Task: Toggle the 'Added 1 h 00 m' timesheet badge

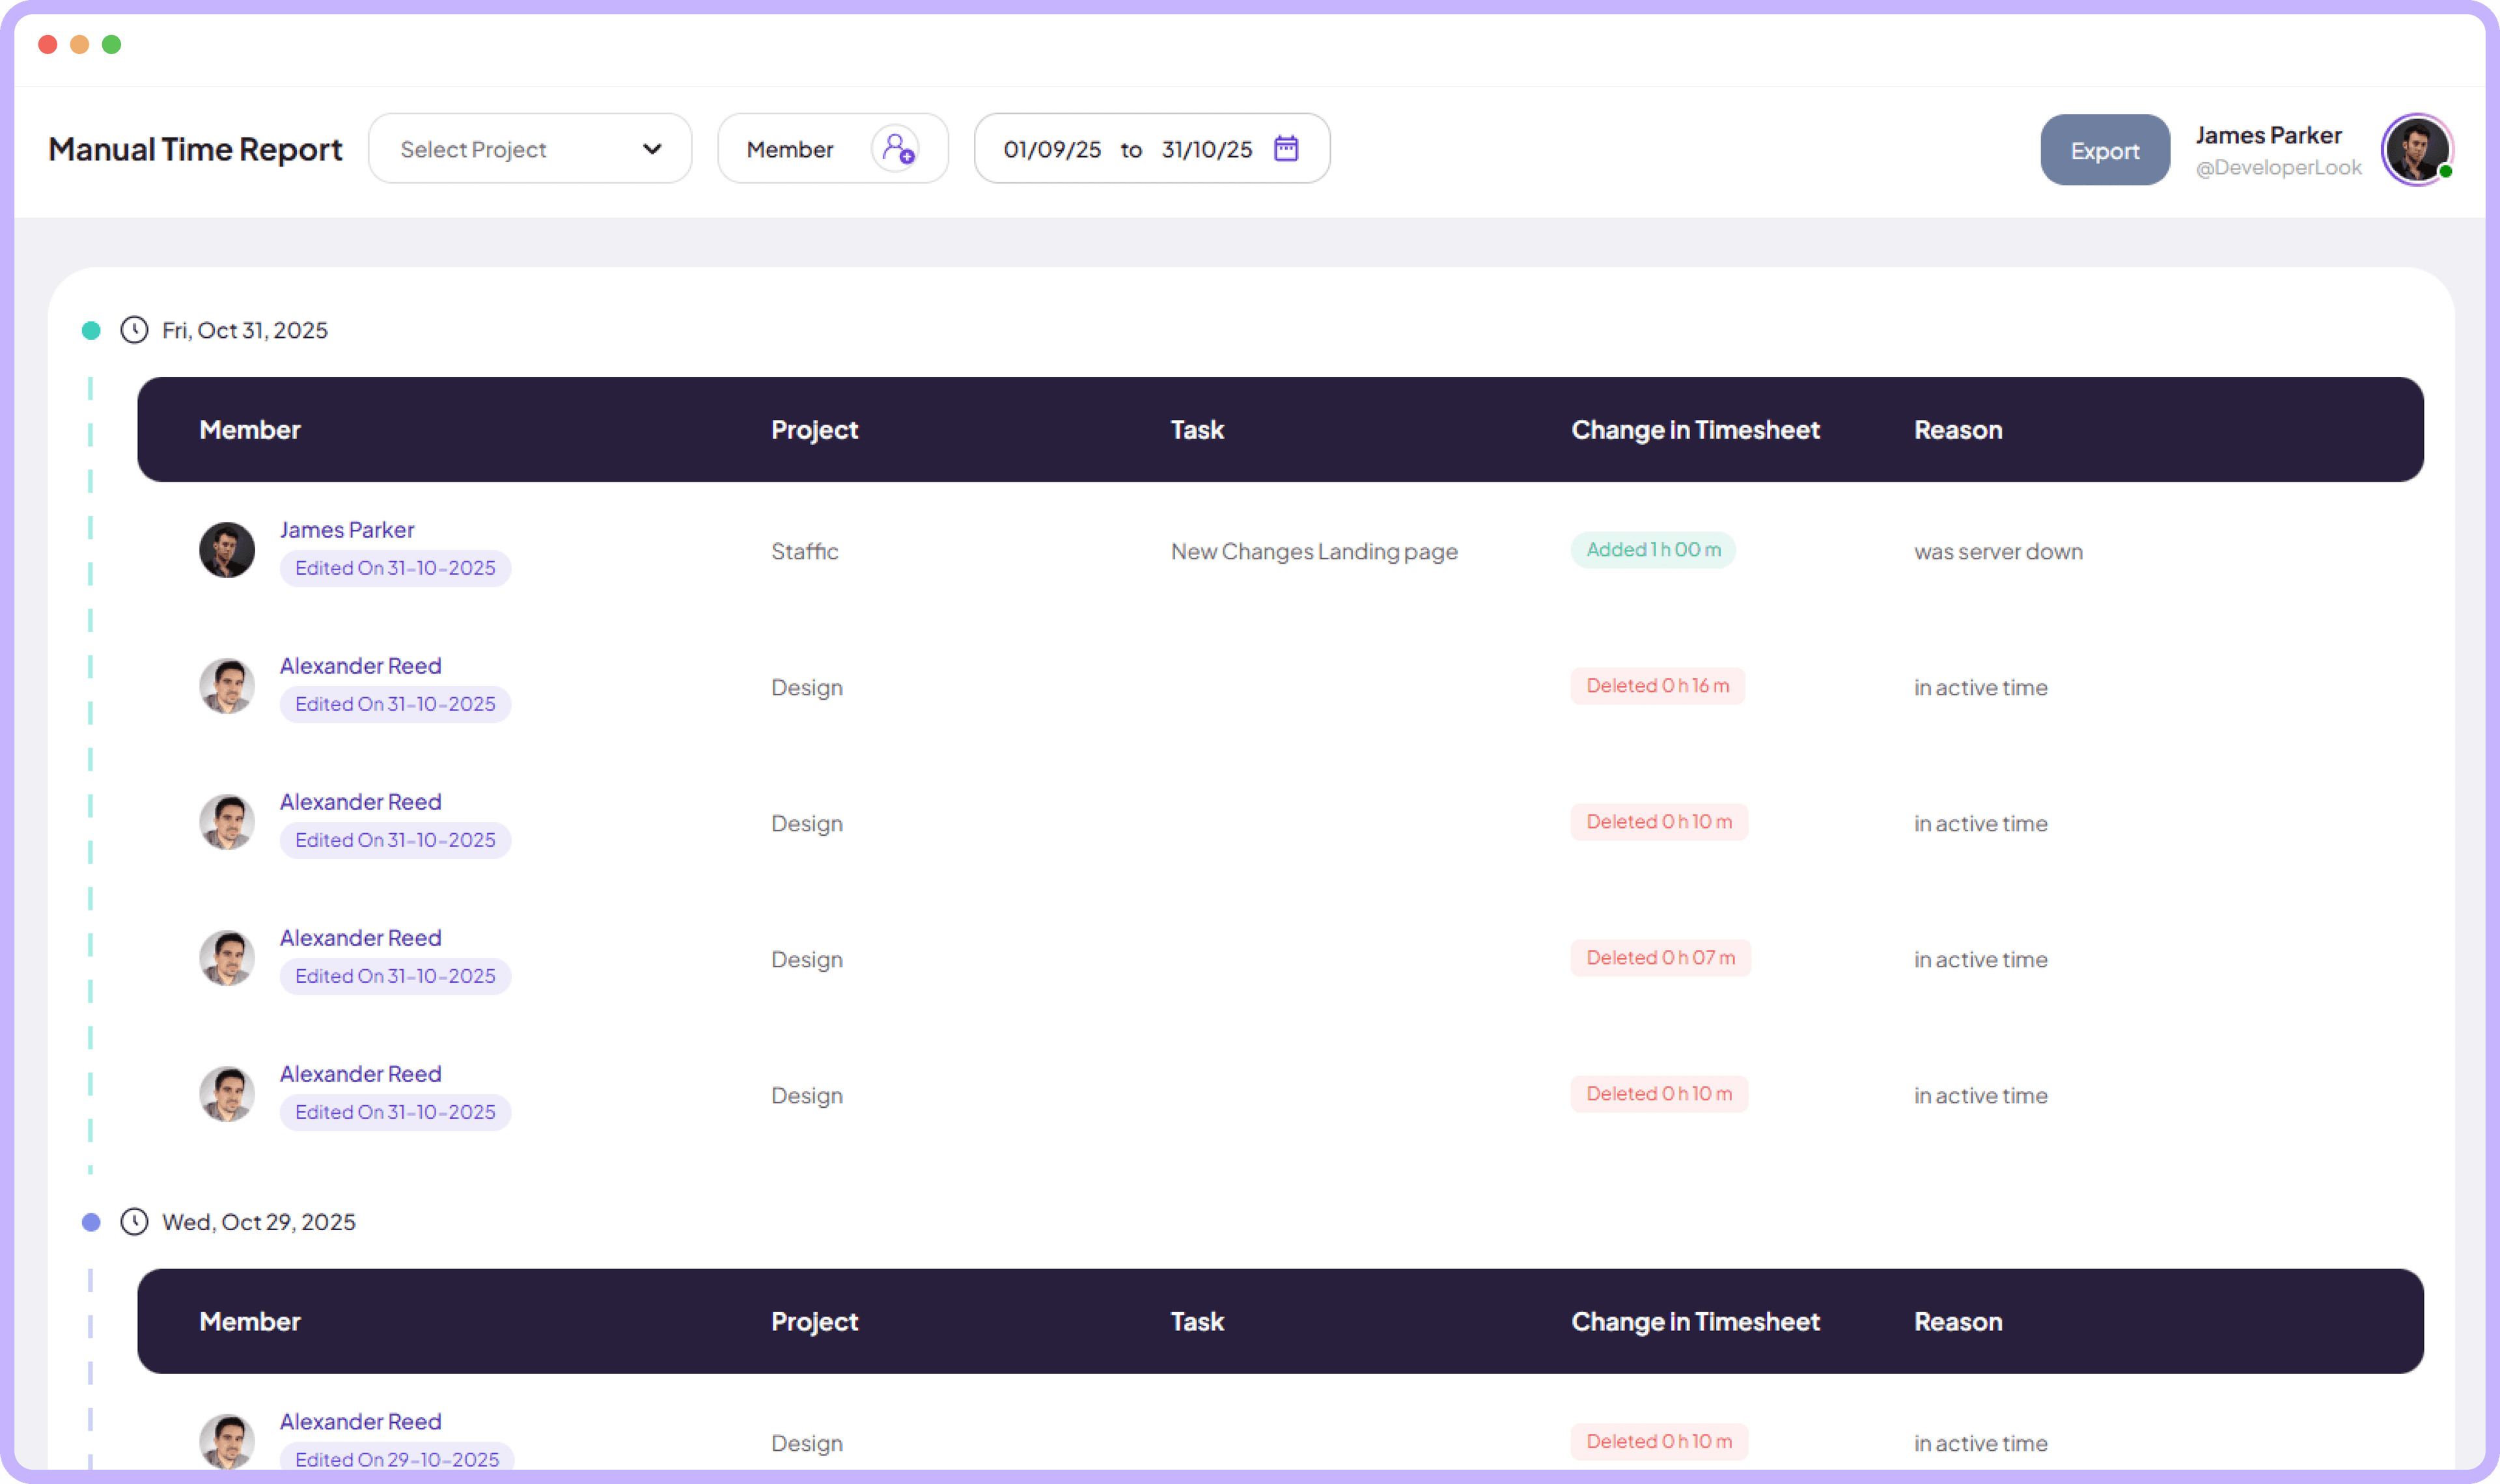Action: [x=1653, y=549]
